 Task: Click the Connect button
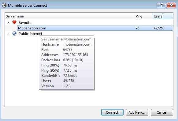tap(112, 112)
